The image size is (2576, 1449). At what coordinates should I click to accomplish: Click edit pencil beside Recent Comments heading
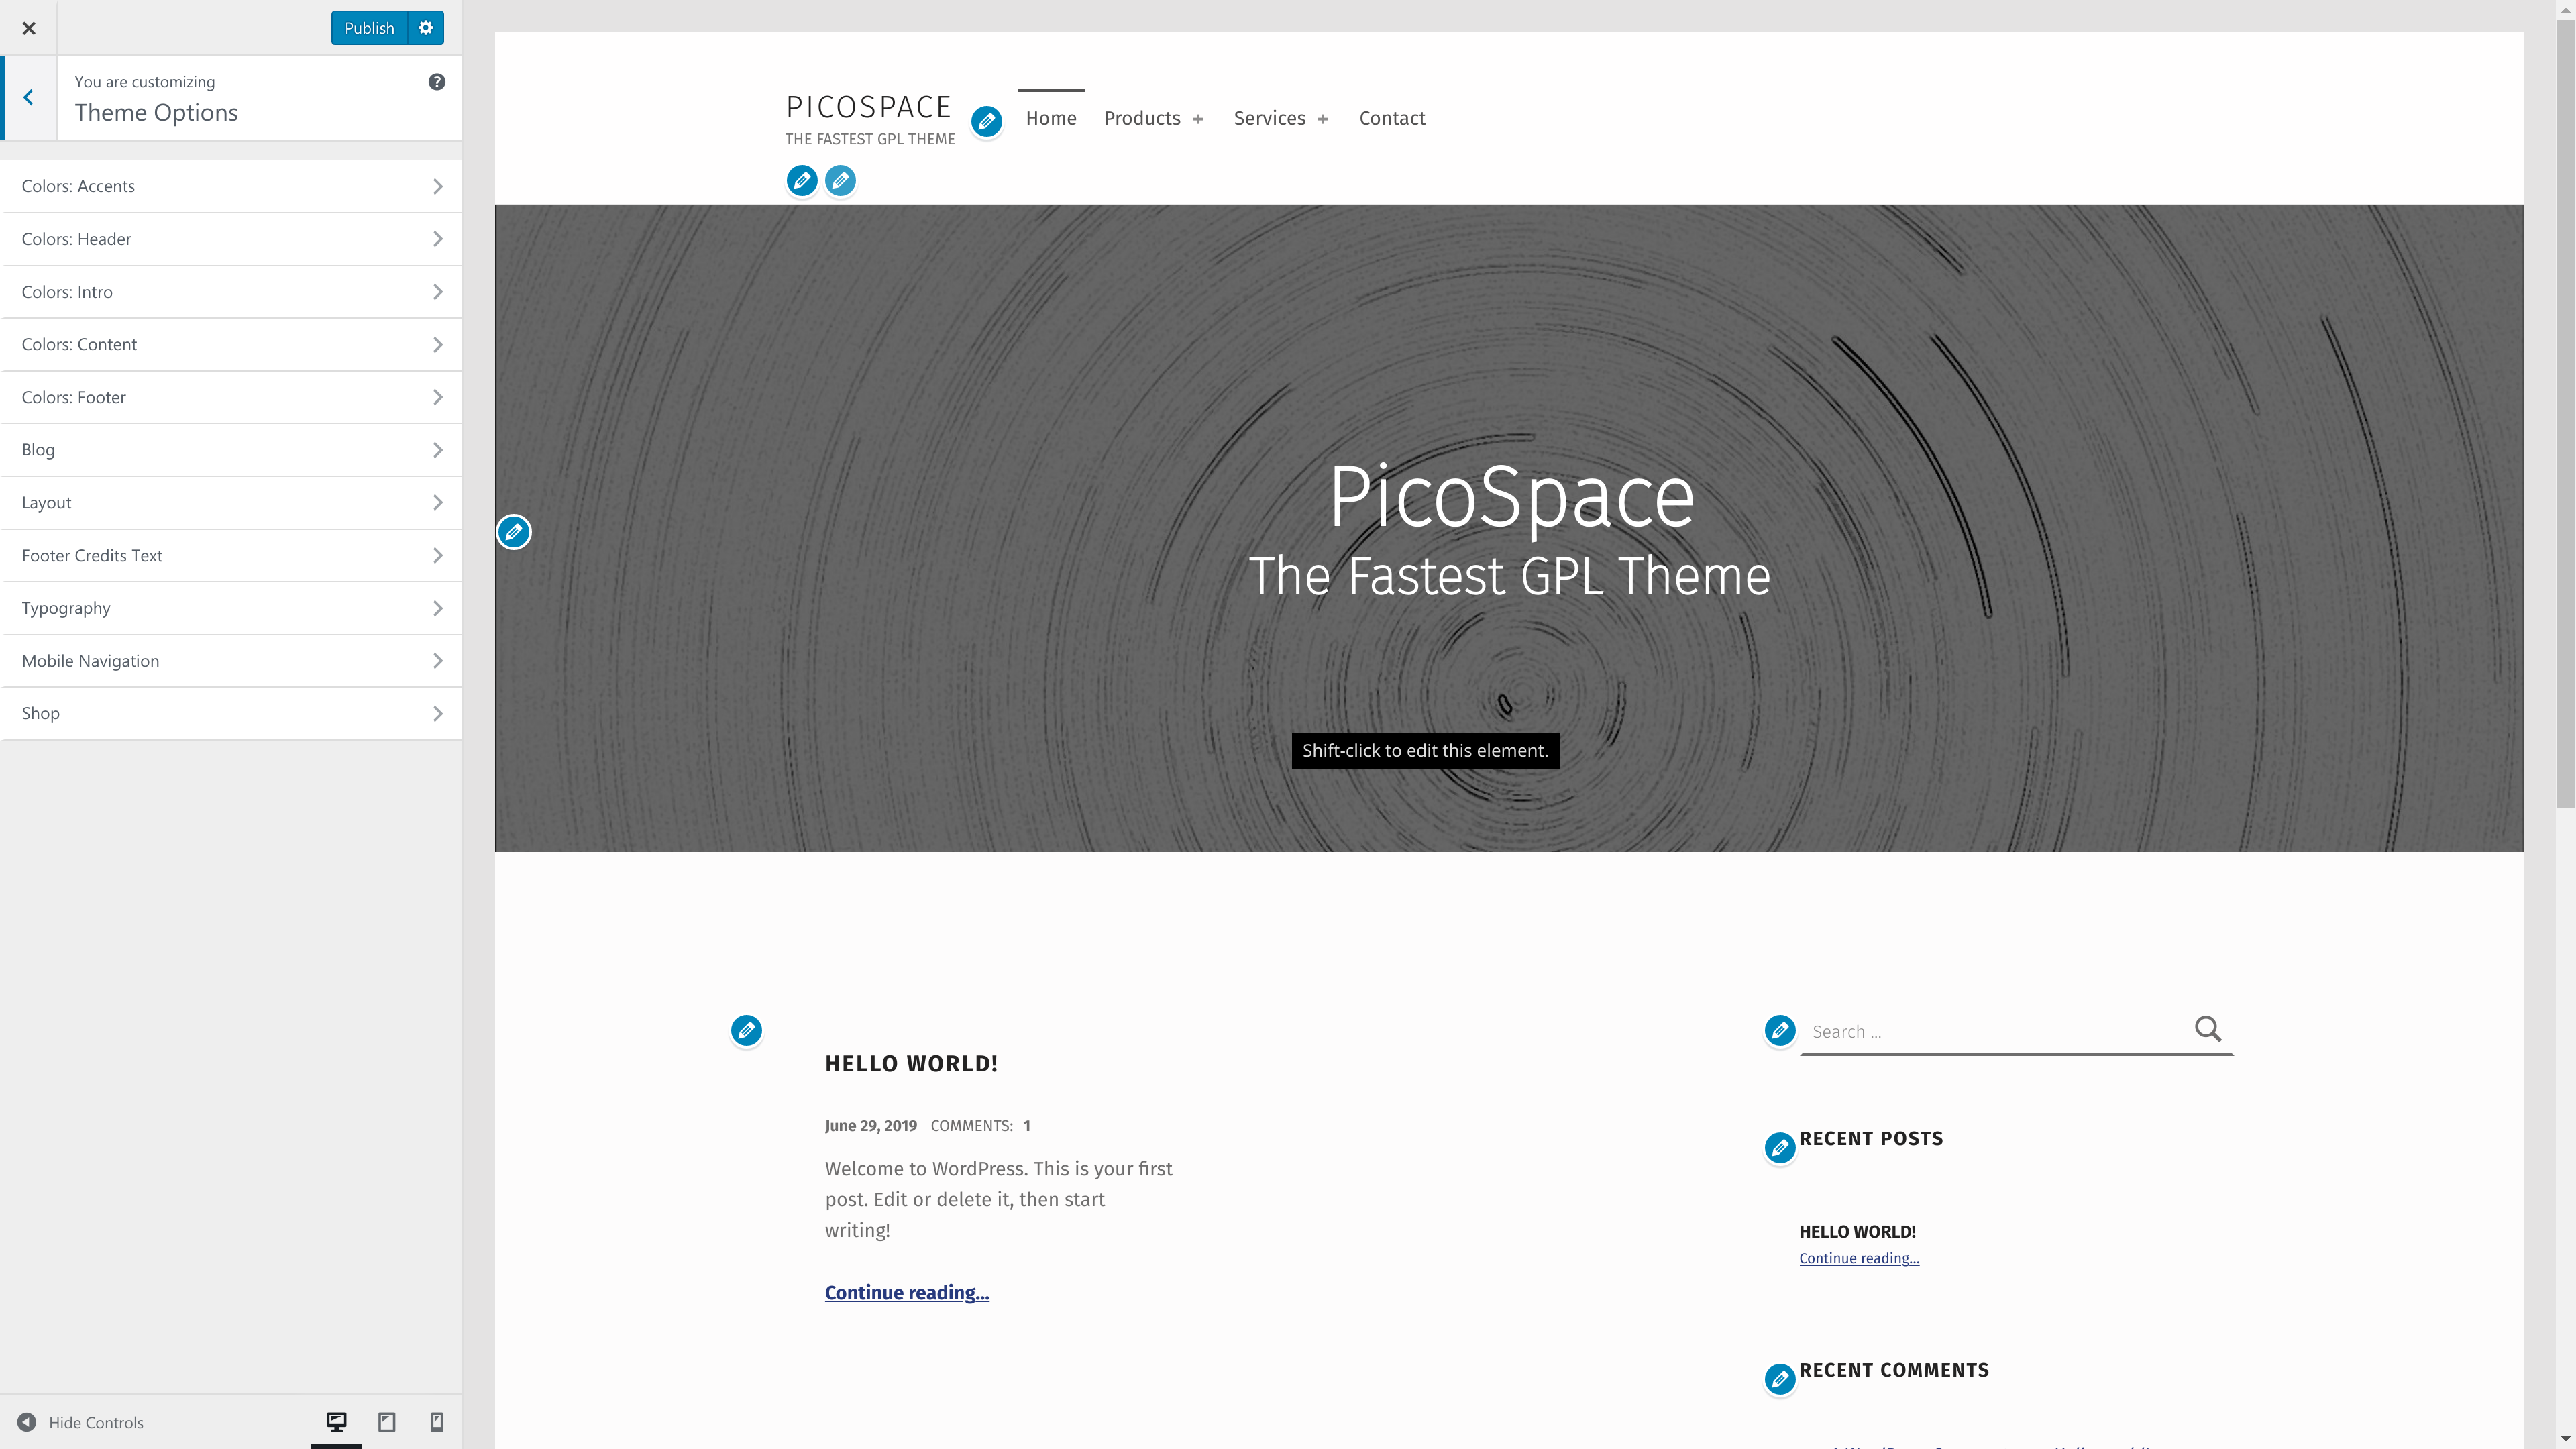1780,1379
